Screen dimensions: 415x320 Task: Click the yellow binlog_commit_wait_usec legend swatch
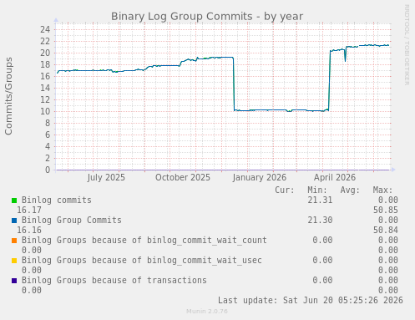pos(14,261)
